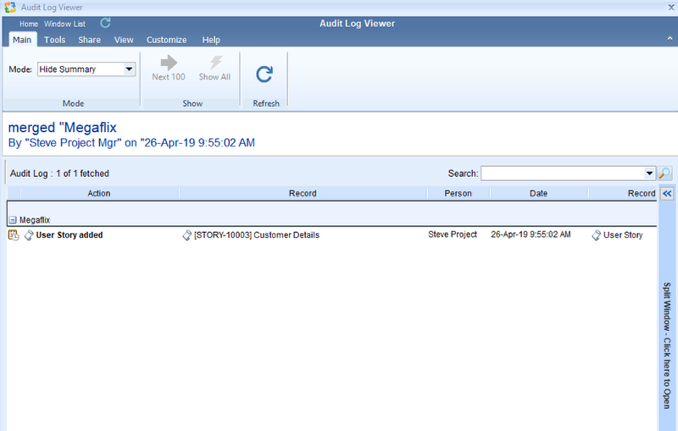Open the Tools ribbon tab

[54, 40]
